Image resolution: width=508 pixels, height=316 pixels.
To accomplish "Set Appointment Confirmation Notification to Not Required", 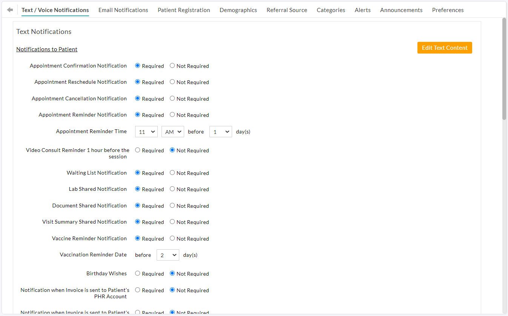I will click(x=172, y=66).
